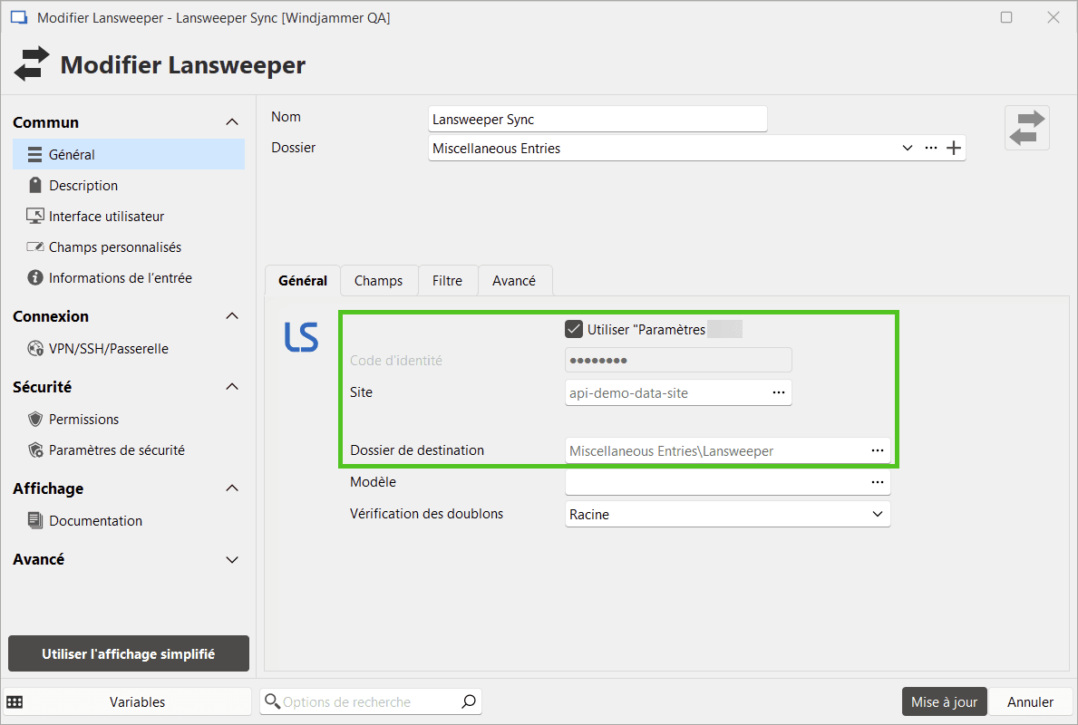
Task: Click the ellipsis button in Modèle field
Action: pyautogui.click(x=877, y=482)
